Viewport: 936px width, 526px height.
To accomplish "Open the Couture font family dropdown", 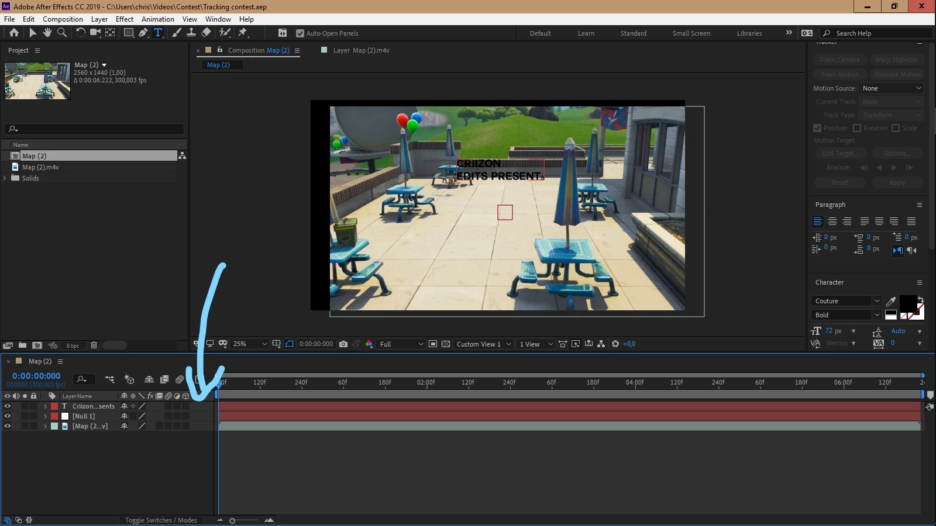I will click(x=846, y=301).
